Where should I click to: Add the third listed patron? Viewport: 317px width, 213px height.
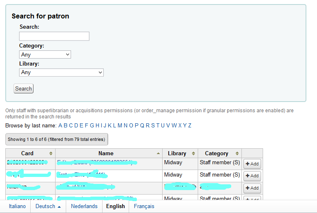[252, 188]
